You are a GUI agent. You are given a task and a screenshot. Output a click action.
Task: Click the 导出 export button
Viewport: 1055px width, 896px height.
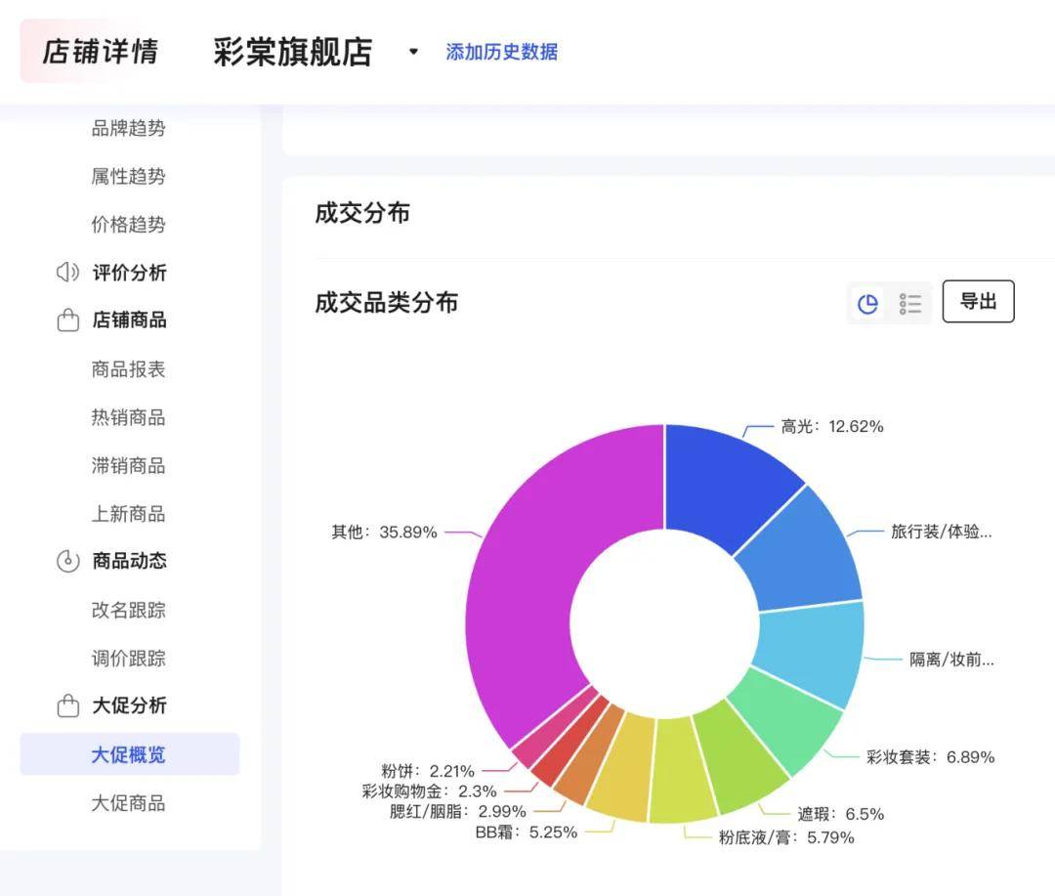click(x=978, y=301)
